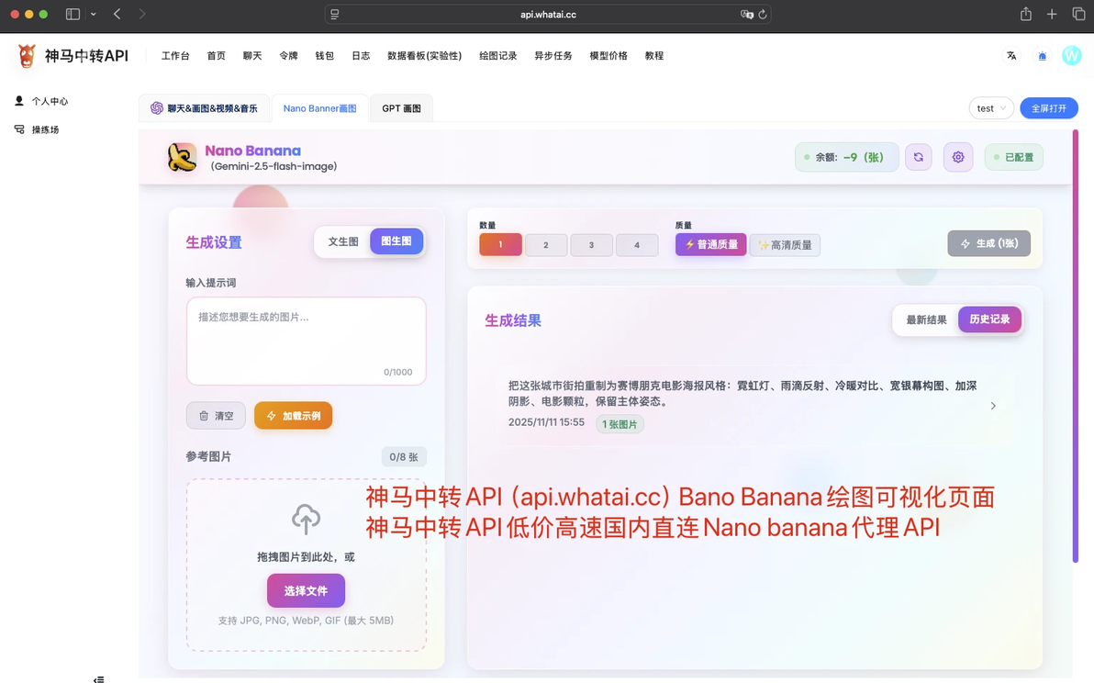Open 数据看板(实验性) menu item
This screenshot has width=1094, height=683.
[424, 56]
